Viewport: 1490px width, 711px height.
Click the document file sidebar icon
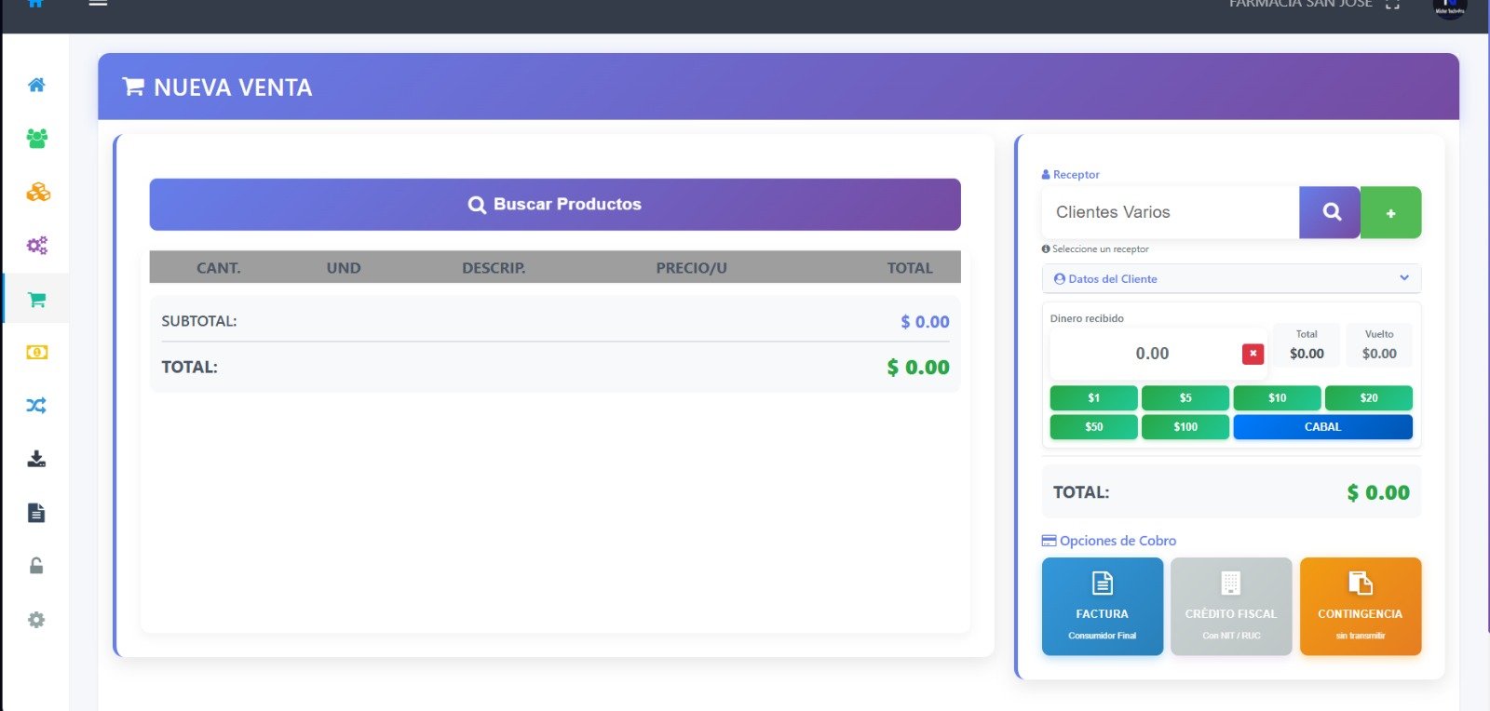(36, 513)
